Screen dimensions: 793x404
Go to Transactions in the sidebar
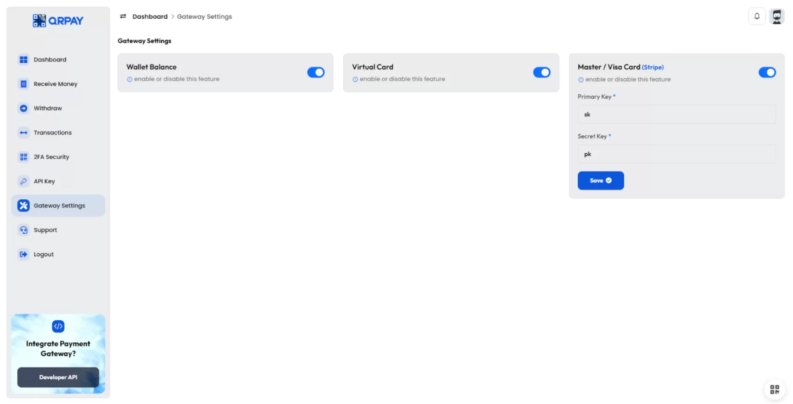click(52, 133)
